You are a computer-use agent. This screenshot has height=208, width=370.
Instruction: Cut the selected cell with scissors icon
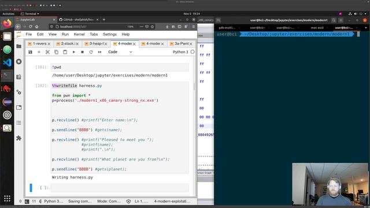pyautogui.click(x=47, y=52)
